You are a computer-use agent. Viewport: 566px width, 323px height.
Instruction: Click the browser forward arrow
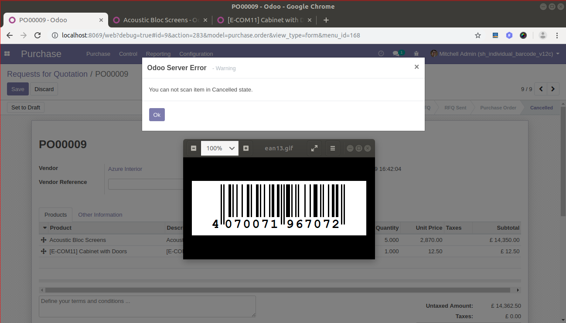pos(24,35)
